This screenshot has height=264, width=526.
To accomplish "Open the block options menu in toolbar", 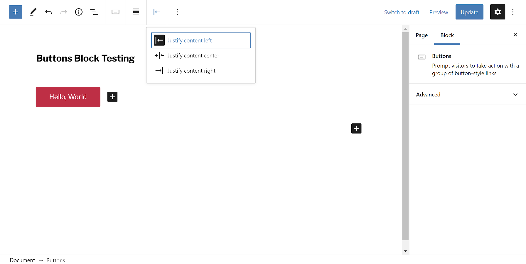I will (x=177, y=12).
